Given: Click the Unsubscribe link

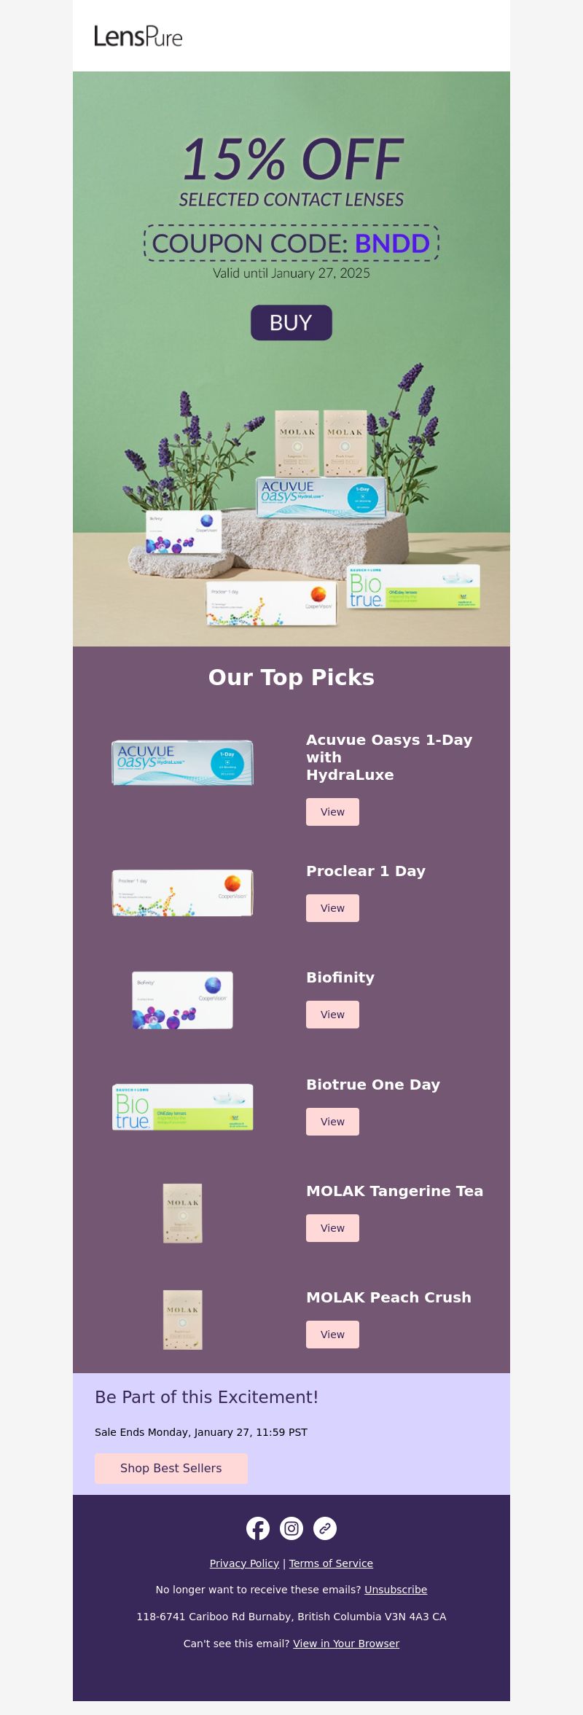Looking at the screenshot, I should tap(396, 1590).
